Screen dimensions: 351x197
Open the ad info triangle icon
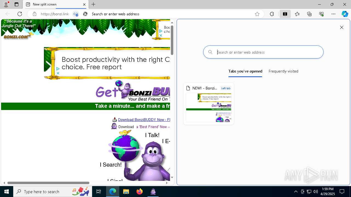point(58,69)
